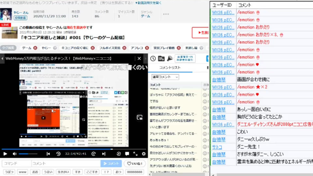Insert quick comment www
The height and width of the screenshot is (176, 313).
coord(22,172)
